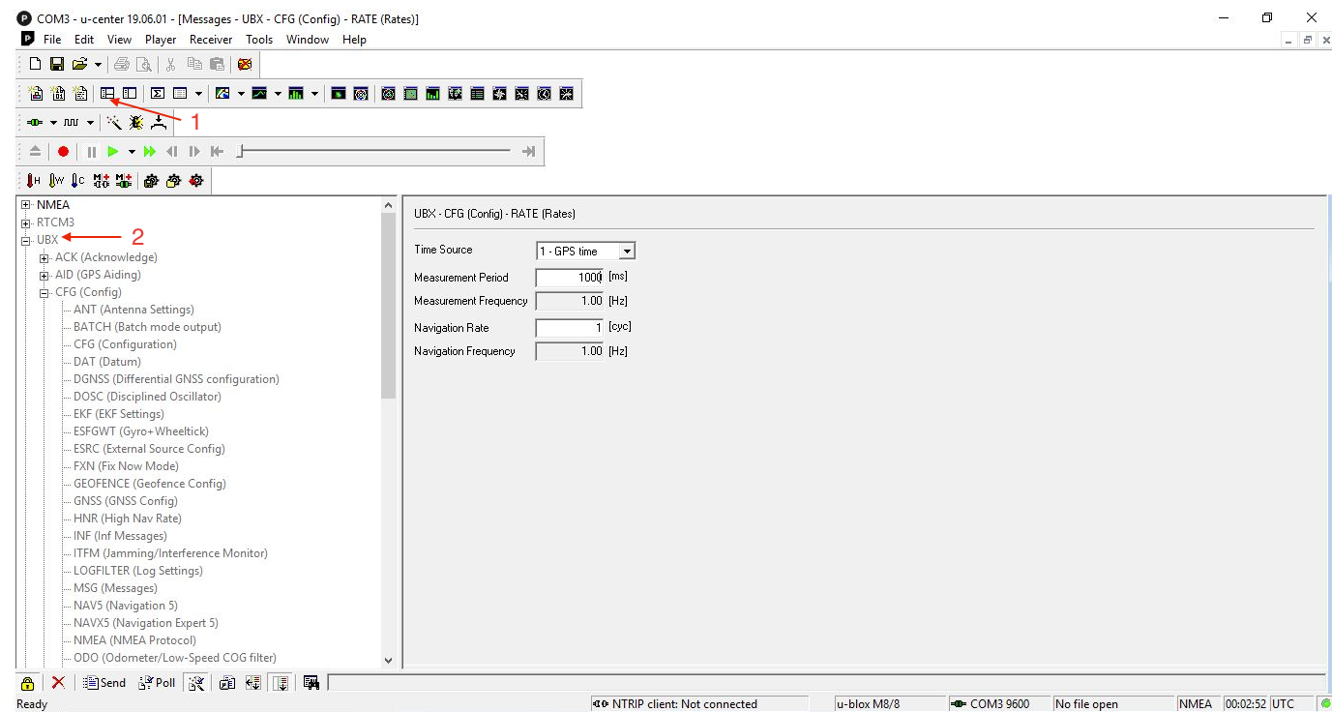Viewport: 1332px width, 712px height.
Task: Toggle autopolling icon next to Poll
Action: point(196,683)
